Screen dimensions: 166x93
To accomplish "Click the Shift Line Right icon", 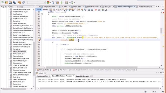I will point(92,10).
